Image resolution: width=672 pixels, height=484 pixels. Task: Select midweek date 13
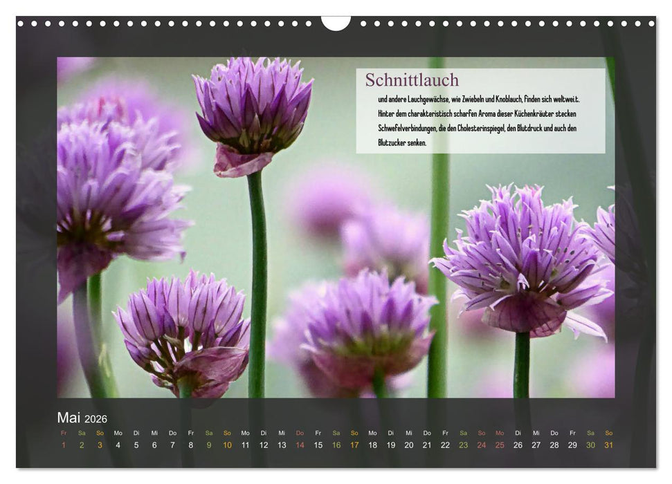pos(281,445)
